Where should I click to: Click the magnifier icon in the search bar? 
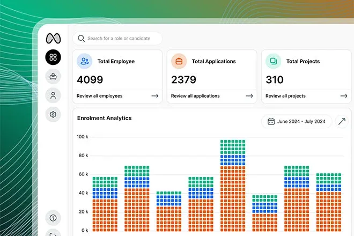[x=82, y=39]
